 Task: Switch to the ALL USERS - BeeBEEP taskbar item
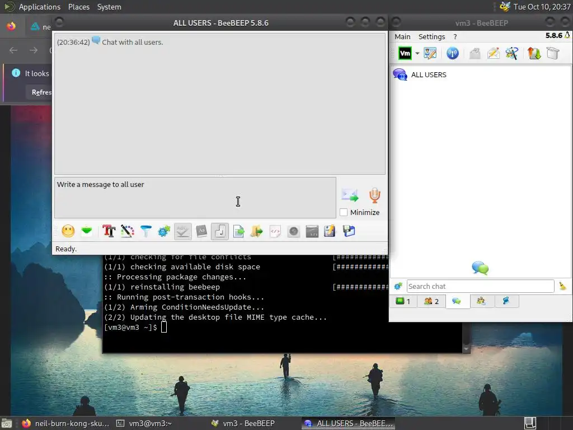(x=348, y=423)
